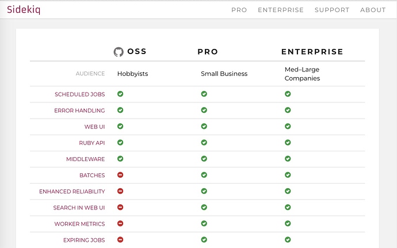The width and height of the screenshot is (397, 248).
Task: Open the ENTERPRISE navigation menu item
Action: click(281, 10)
